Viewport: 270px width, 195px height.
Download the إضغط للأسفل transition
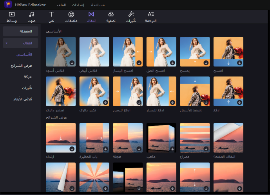click(206, 102)
